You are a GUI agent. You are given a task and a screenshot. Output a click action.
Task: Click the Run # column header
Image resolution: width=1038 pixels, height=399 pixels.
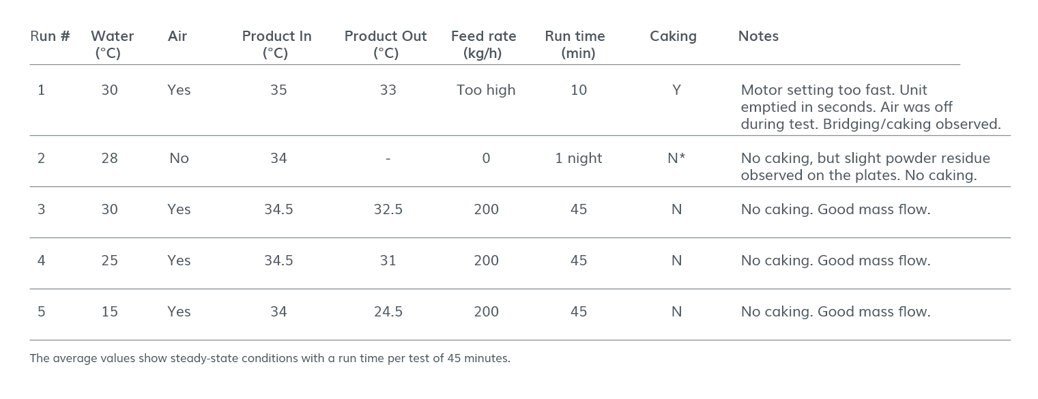pos(50,36)
